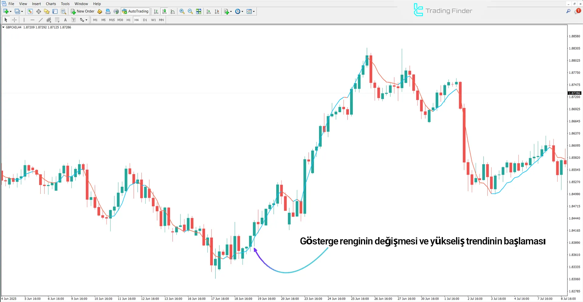This screenshot has height=302, width=583.
Task: Open the Charts menu
Action: click(51, 4)
